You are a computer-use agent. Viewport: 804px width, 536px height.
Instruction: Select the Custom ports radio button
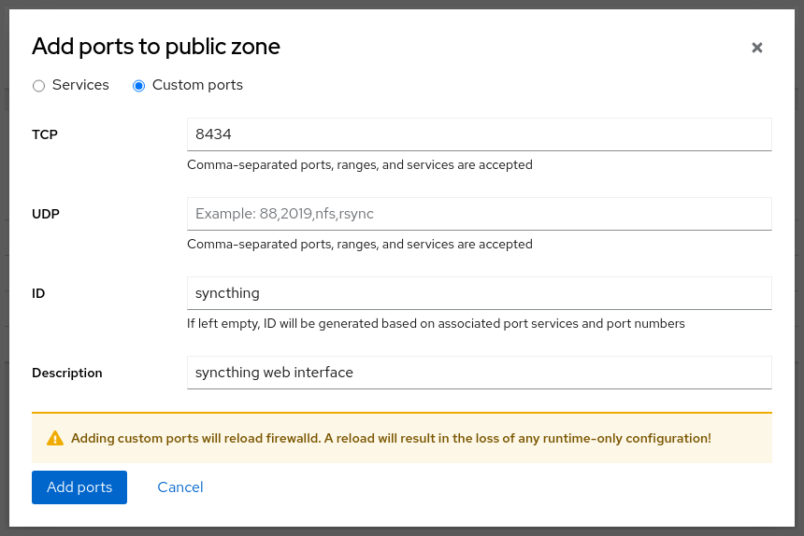coord(139,86)
